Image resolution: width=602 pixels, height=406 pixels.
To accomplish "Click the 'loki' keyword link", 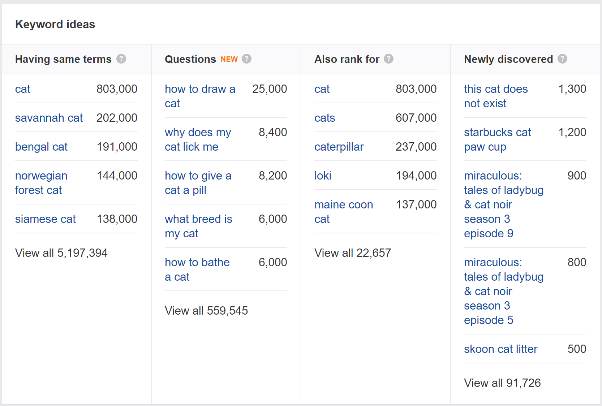I will click(x=323, y=176).
